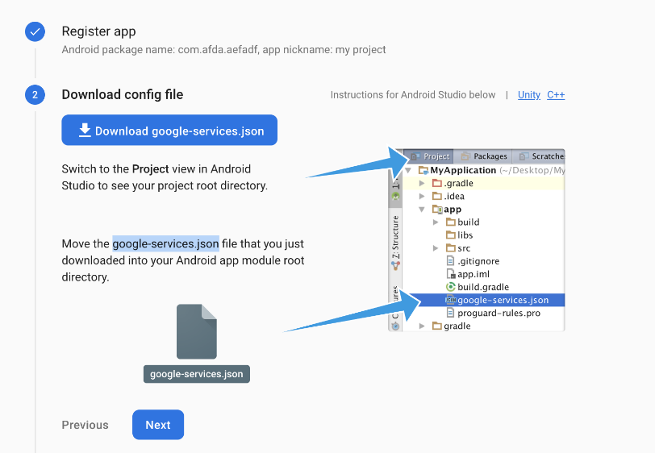655x453 pixels.
Task: Expand the .idea folder arrow
Action: [x=422, y=196]
